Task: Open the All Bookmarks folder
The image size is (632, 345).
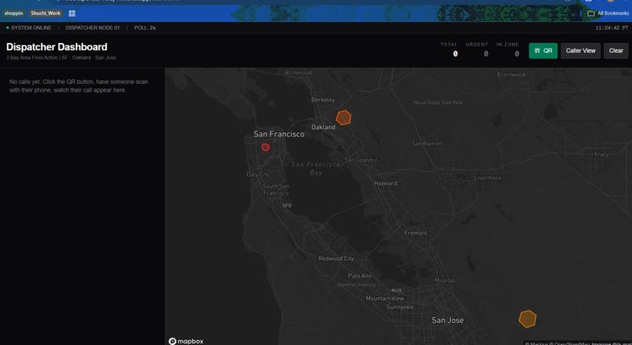Action: [608, 13]
